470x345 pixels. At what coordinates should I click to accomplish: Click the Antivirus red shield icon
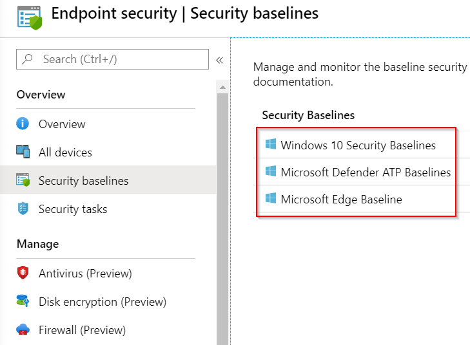point(23,273)
